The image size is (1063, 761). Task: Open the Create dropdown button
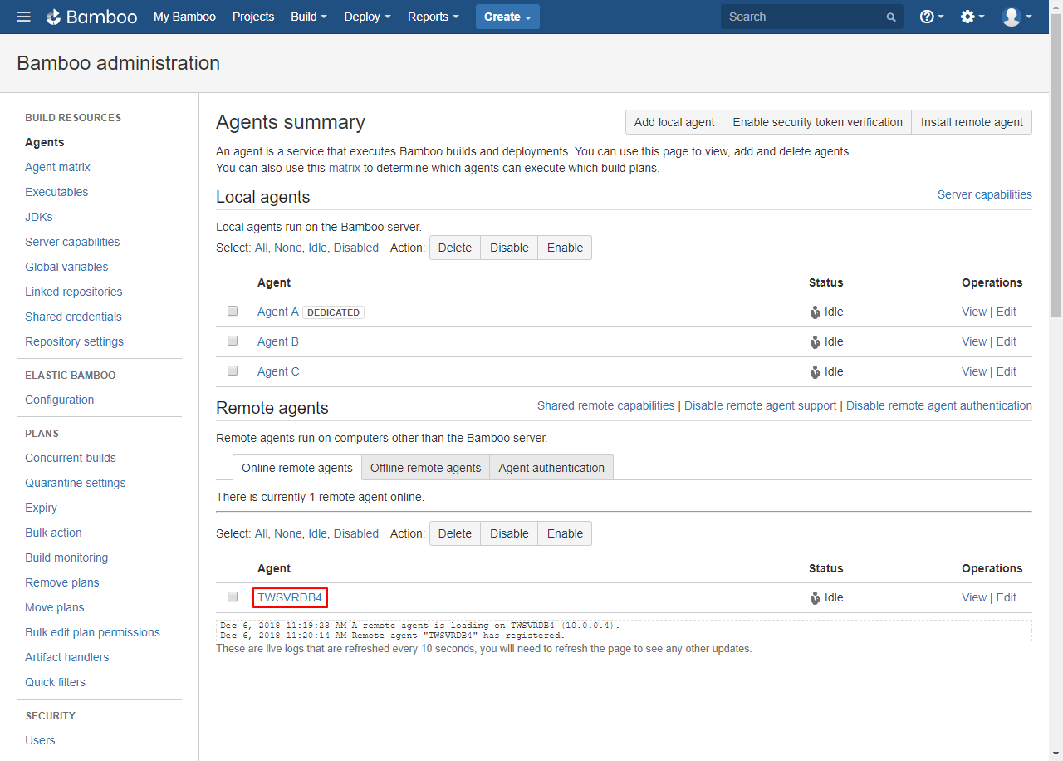(507, 17)
